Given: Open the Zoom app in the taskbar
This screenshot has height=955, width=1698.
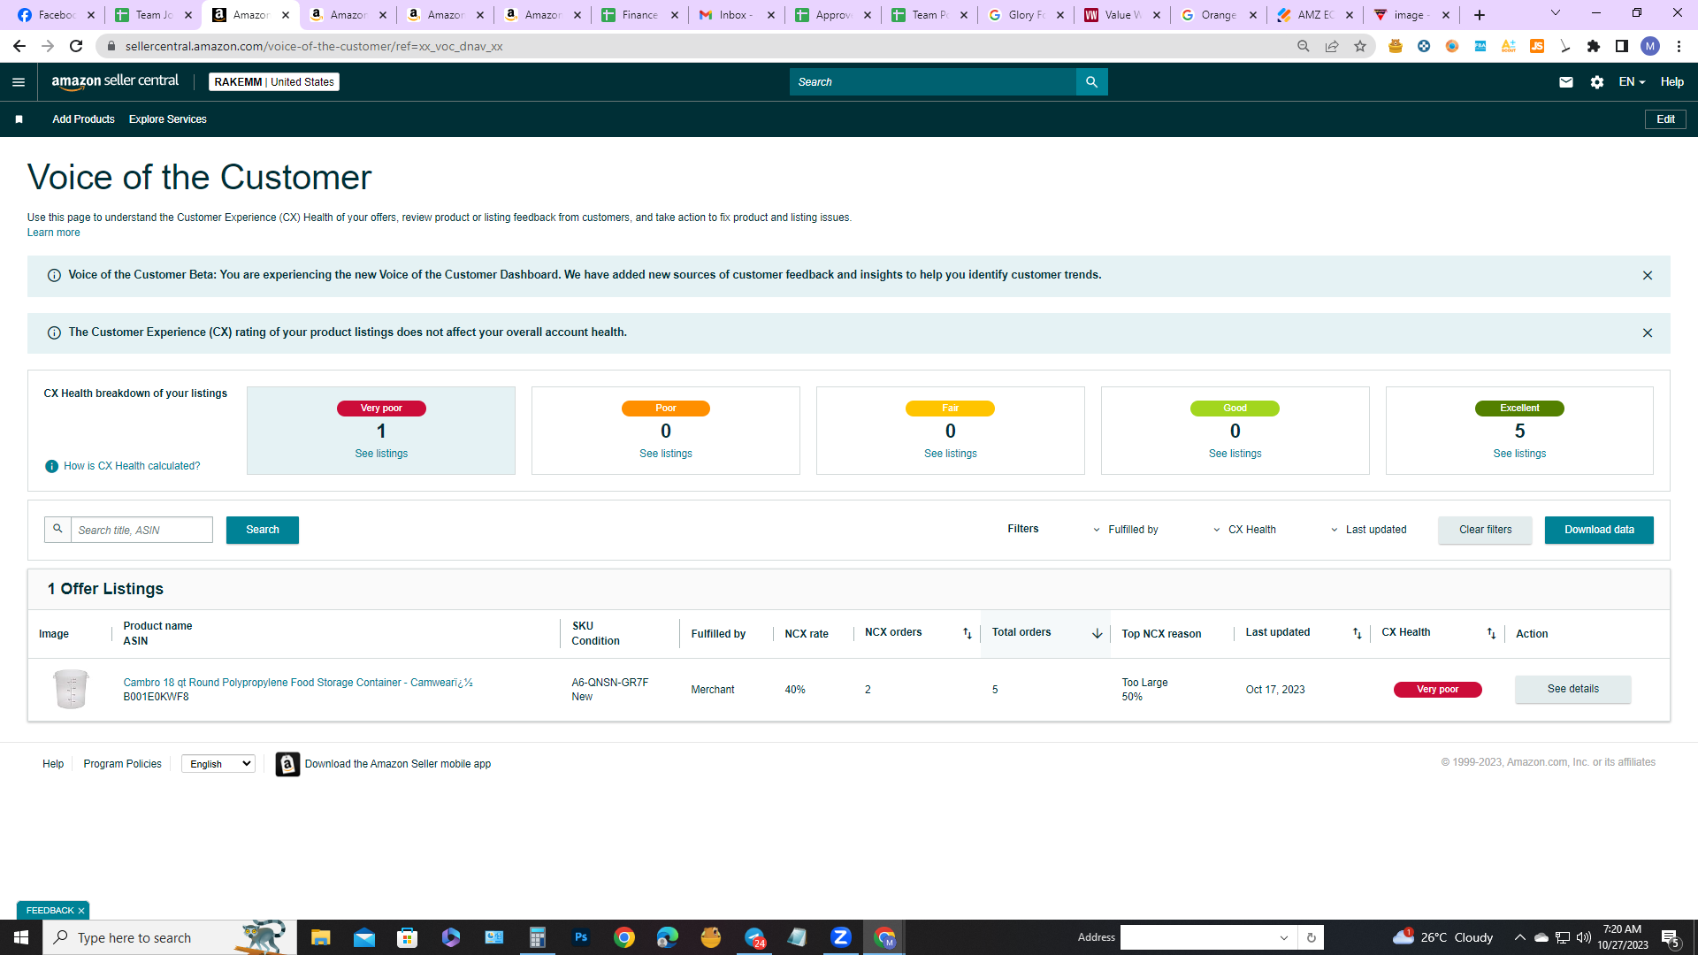Looking at the screenshot, I should click(841, 937).
